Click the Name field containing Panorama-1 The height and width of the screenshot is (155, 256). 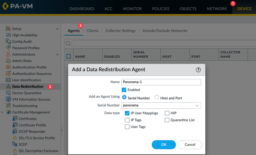161,82
